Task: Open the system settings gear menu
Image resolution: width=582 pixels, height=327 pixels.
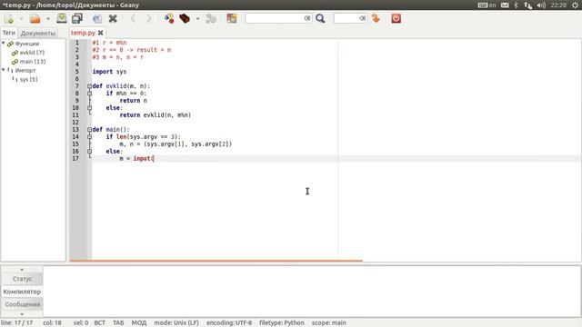Action: coord(575,5)
